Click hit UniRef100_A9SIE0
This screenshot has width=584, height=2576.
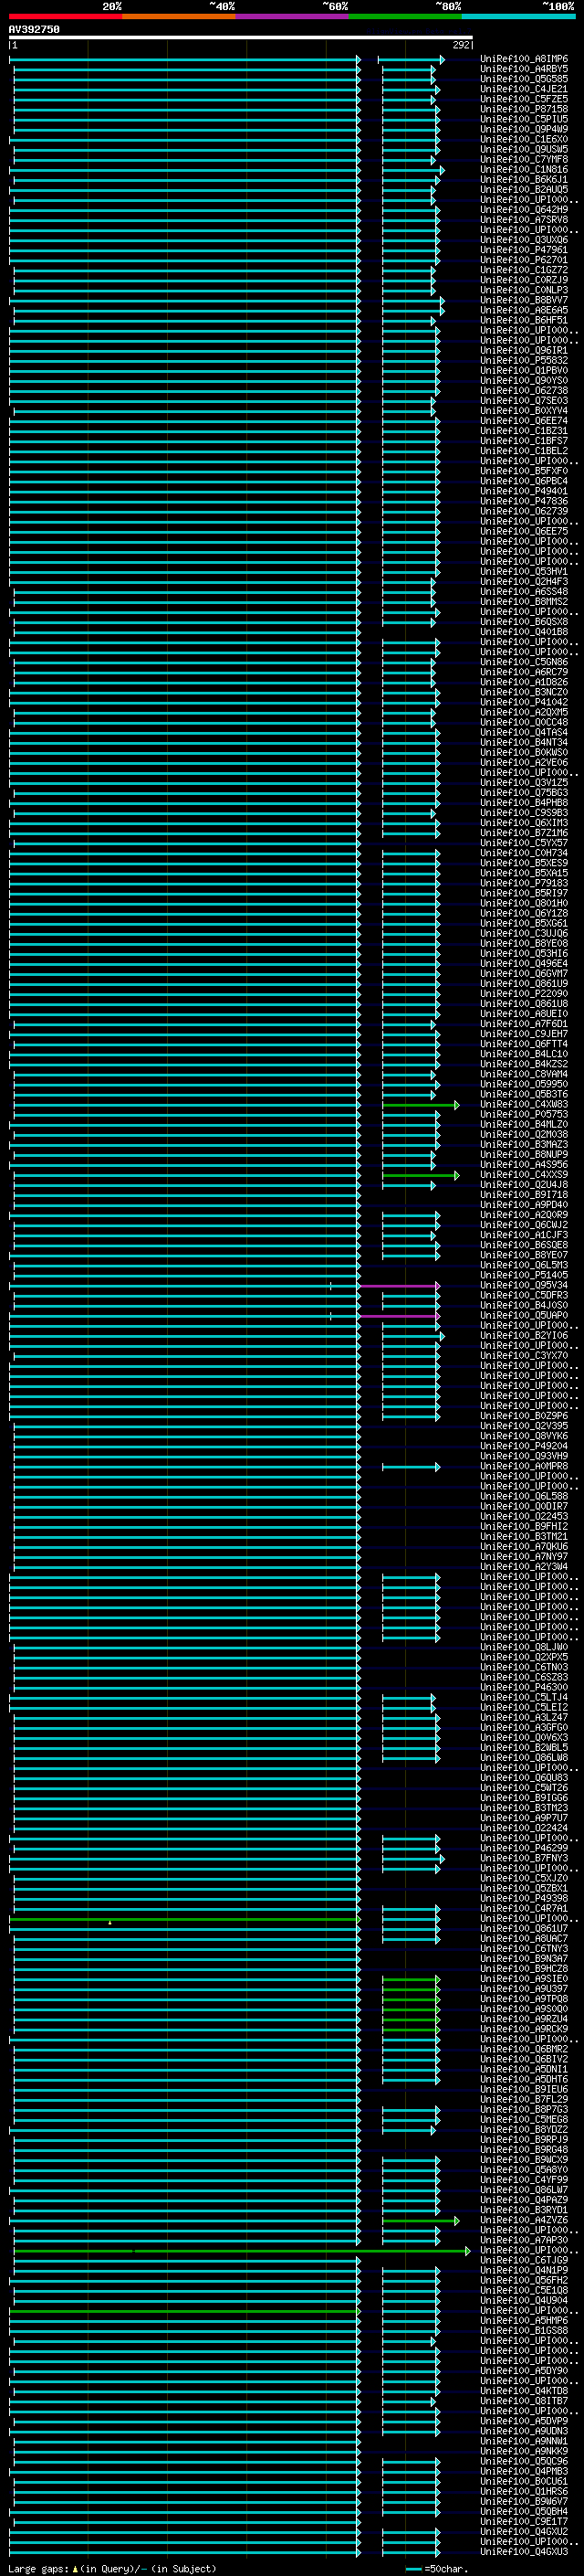click(524, 1979)
